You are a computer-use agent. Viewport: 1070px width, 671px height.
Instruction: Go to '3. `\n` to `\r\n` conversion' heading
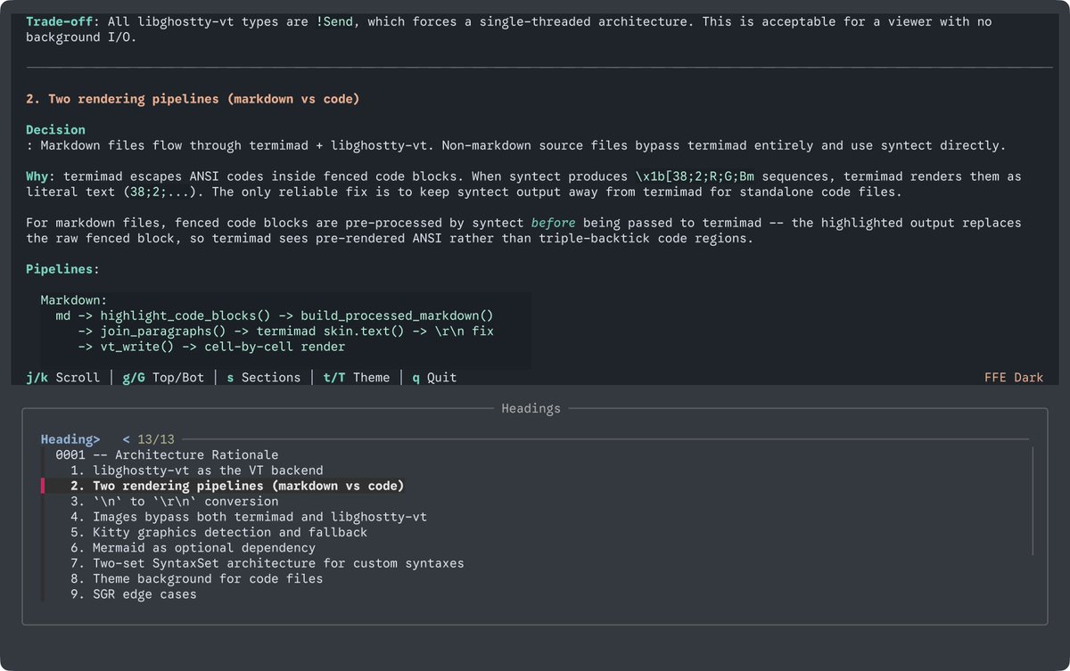[174, 501]
